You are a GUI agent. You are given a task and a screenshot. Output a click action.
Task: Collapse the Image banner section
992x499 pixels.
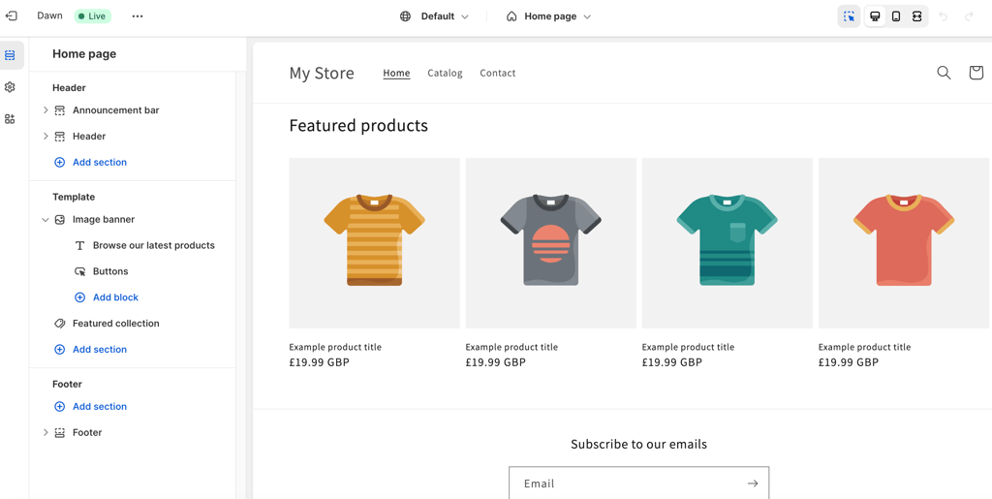(x=46, y=220)
